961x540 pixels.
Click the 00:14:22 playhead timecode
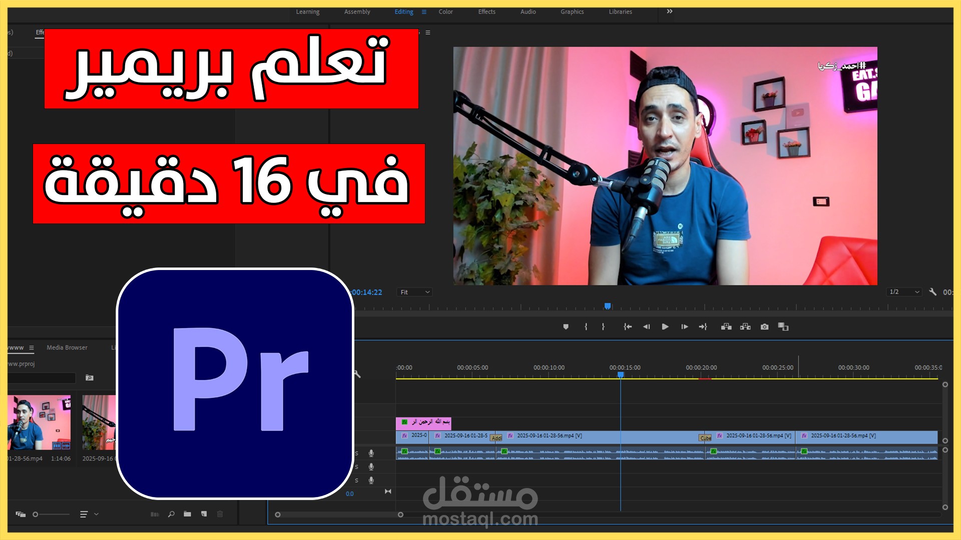pos(367,292)
